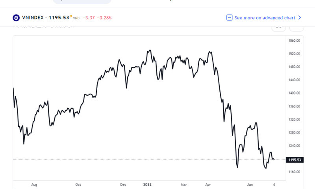
Task: Click the VND currency label
Action: pos(76,18)
